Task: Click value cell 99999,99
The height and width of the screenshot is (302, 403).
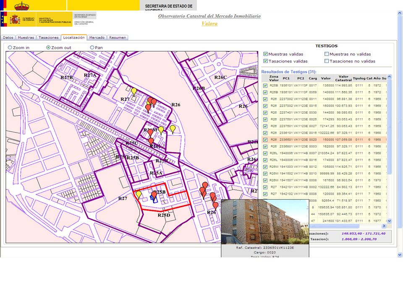Action: [327, 174]
